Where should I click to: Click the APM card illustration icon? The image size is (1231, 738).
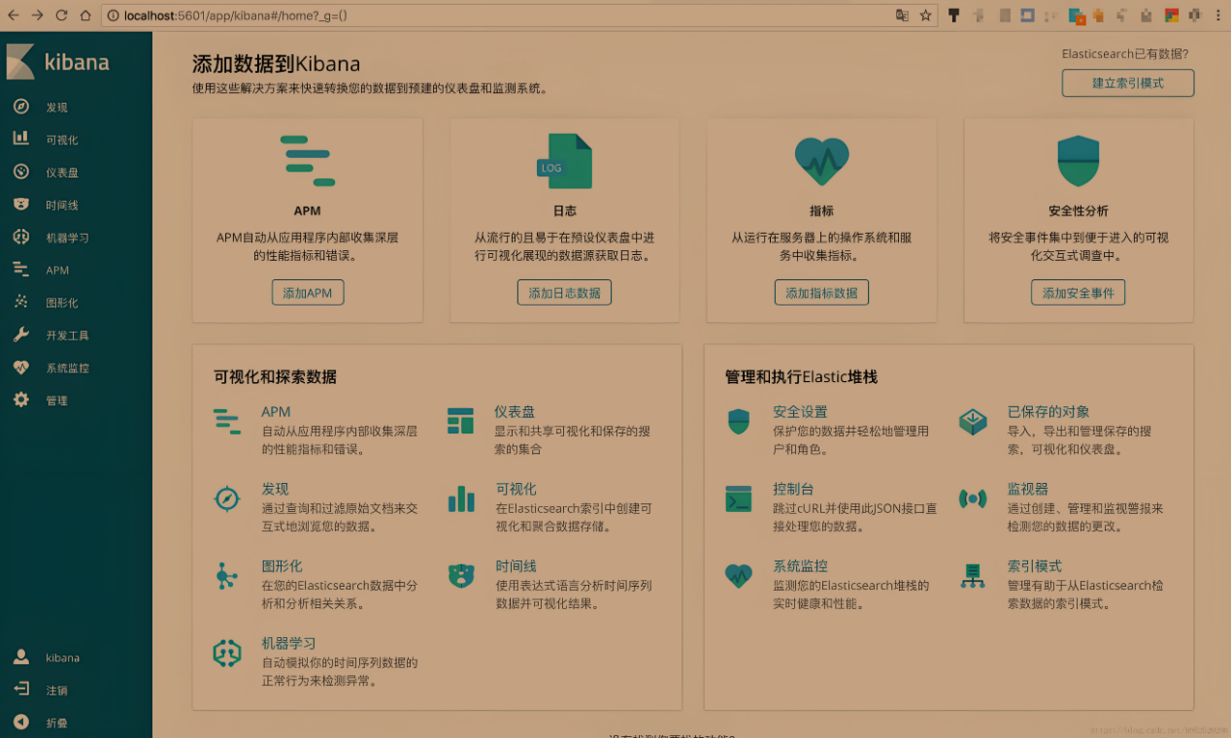(308, 161)
